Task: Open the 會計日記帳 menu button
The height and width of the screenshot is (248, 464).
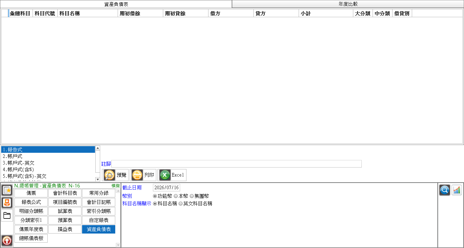Action: coord(99,202)
